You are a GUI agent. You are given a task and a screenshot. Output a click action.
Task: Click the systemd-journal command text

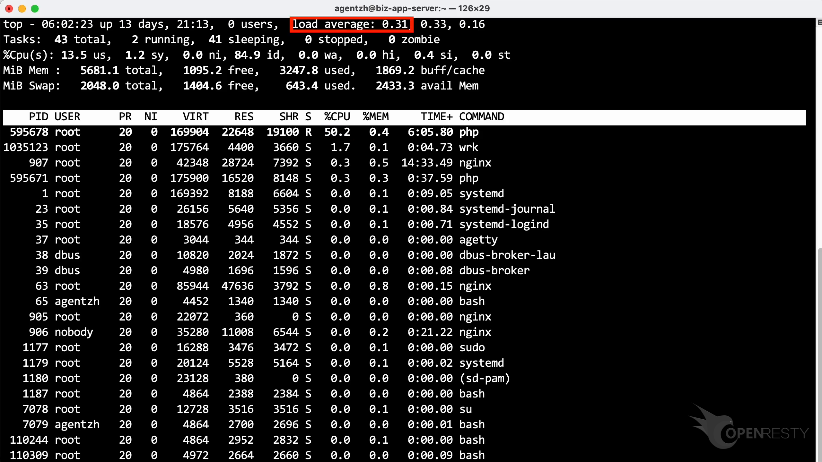pyautogui.click(x=507, y=209)
